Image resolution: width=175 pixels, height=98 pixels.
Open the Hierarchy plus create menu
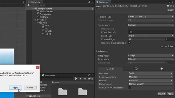tap(30, 5)
